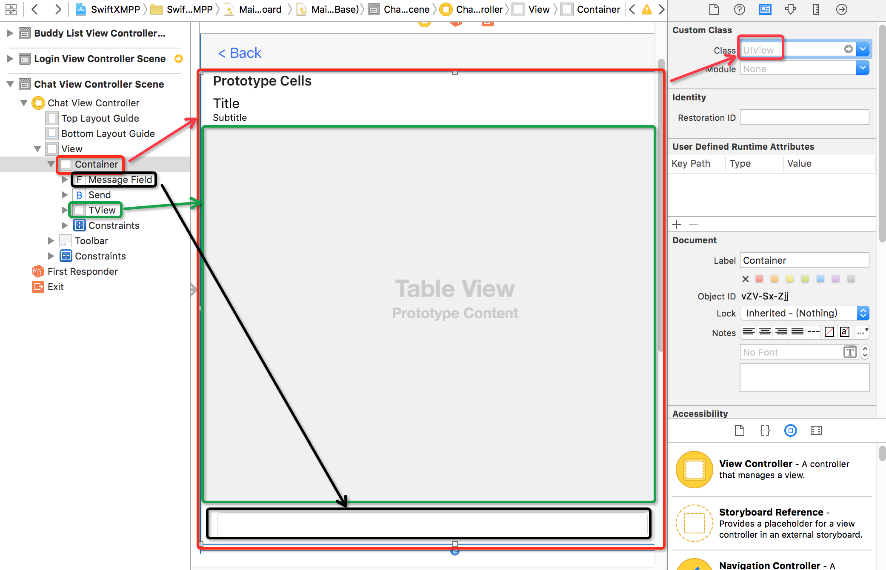Expand Buddy List View Controller scene
Viewport: 886px width, 570px height.
pyautogui.click(x=10, y=33)
